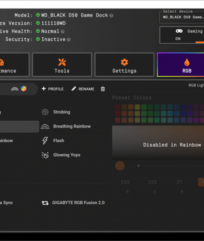The width and height of the screenshot is (204, 241).
Task: Pick the first red preset color swatch
Action: pyautogui.click(x=118, y=107)
